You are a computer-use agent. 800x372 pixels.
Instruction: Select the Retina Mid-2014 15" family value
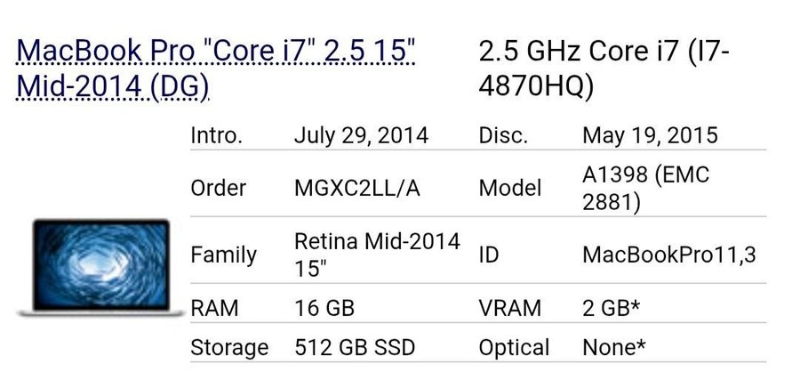tap(378, 255)
